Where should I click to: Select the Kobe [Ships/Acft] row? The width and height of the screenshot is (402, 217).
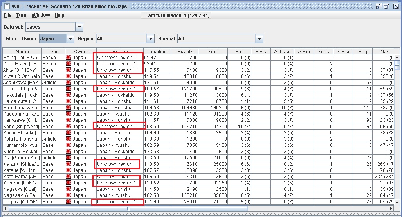tap(198, 127)
